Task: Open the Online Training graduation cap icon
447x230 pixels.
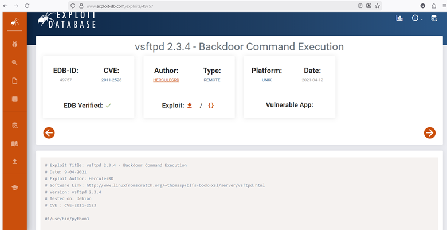Action: click(x=14, y=188)
